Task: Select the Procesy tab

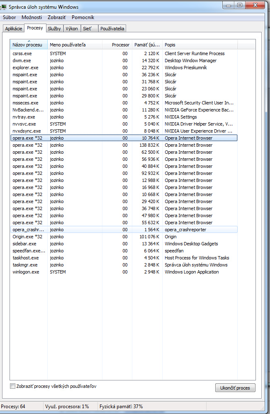Action: pyautogui.click(x=35, y=28)
